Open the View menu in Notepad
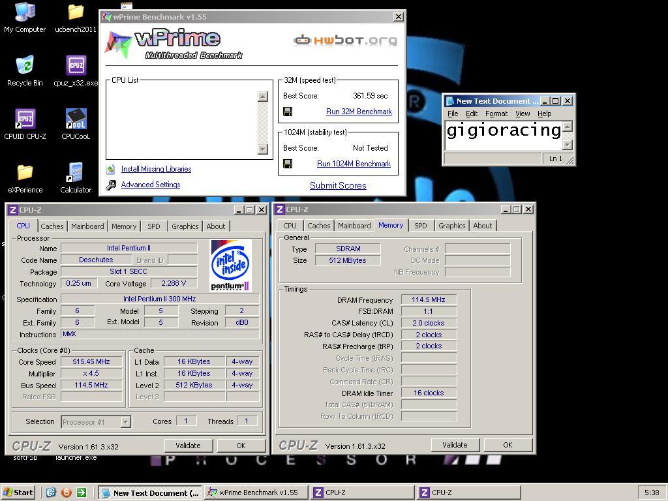 (x=523, y=114)
